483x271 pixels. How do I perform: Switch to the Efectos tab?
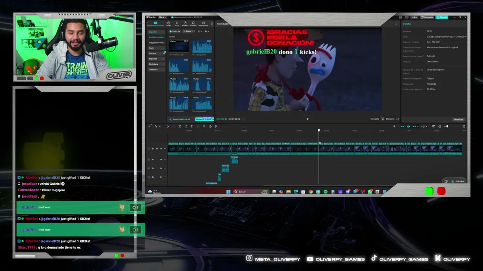[x=193, y=24]
